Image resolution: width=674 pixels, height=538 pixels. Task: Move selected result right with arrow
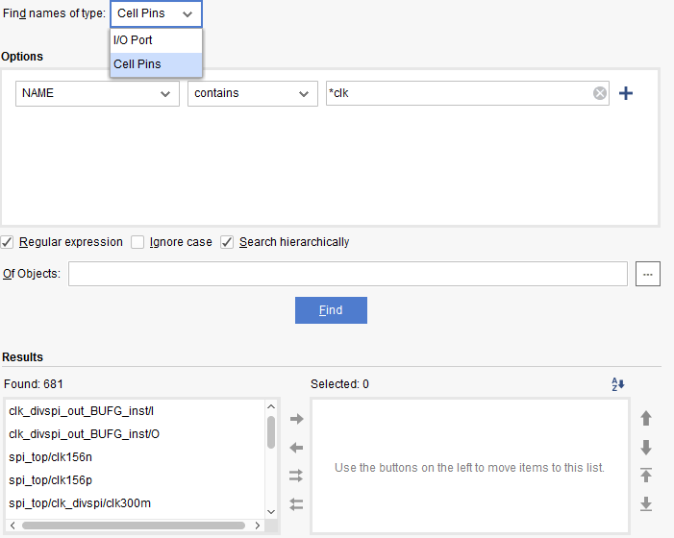[296, 419]
